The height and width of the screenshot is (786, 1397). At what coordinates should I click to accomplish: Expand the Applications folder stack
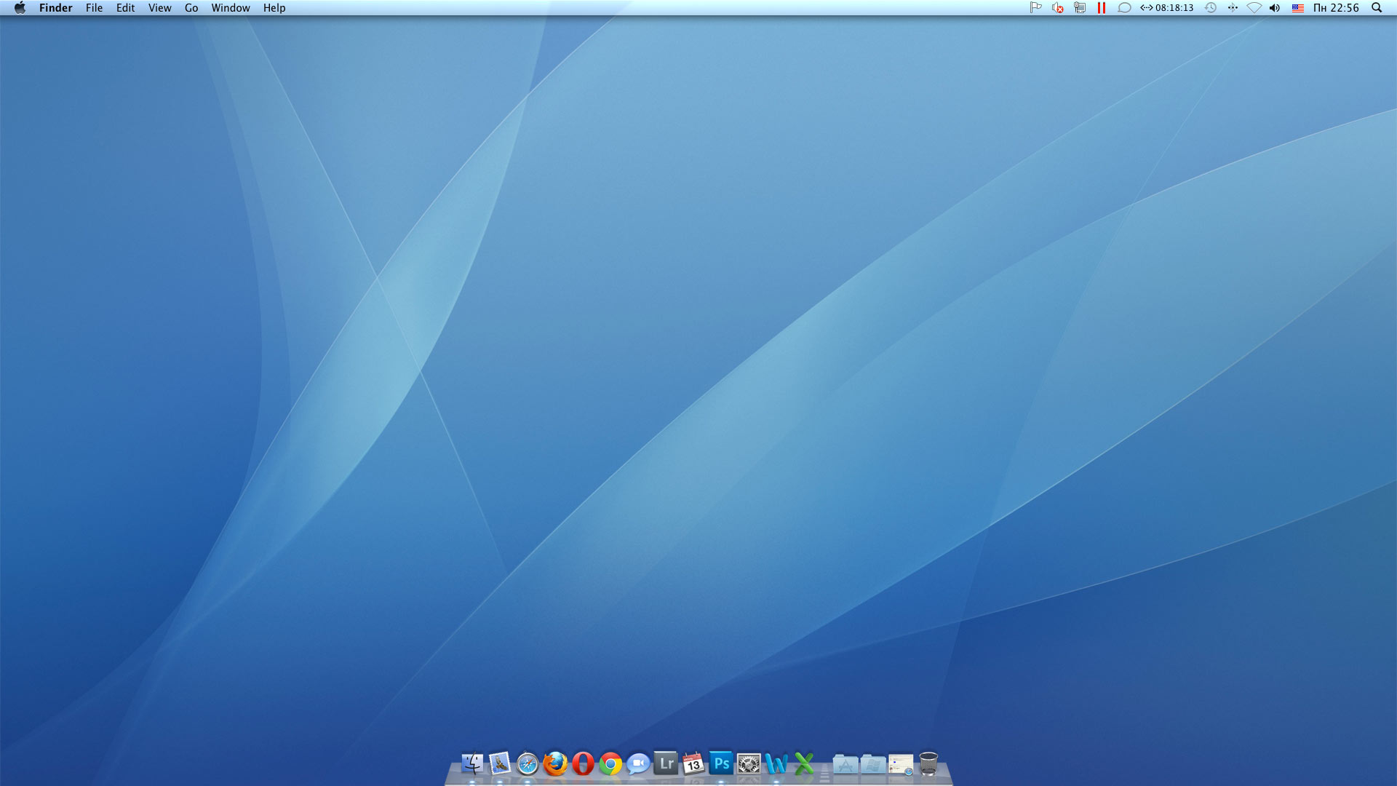pos(845,763)
